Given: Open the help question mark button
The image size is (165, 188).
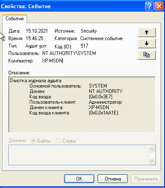Looking at the screenshot, I should [149, 6].
